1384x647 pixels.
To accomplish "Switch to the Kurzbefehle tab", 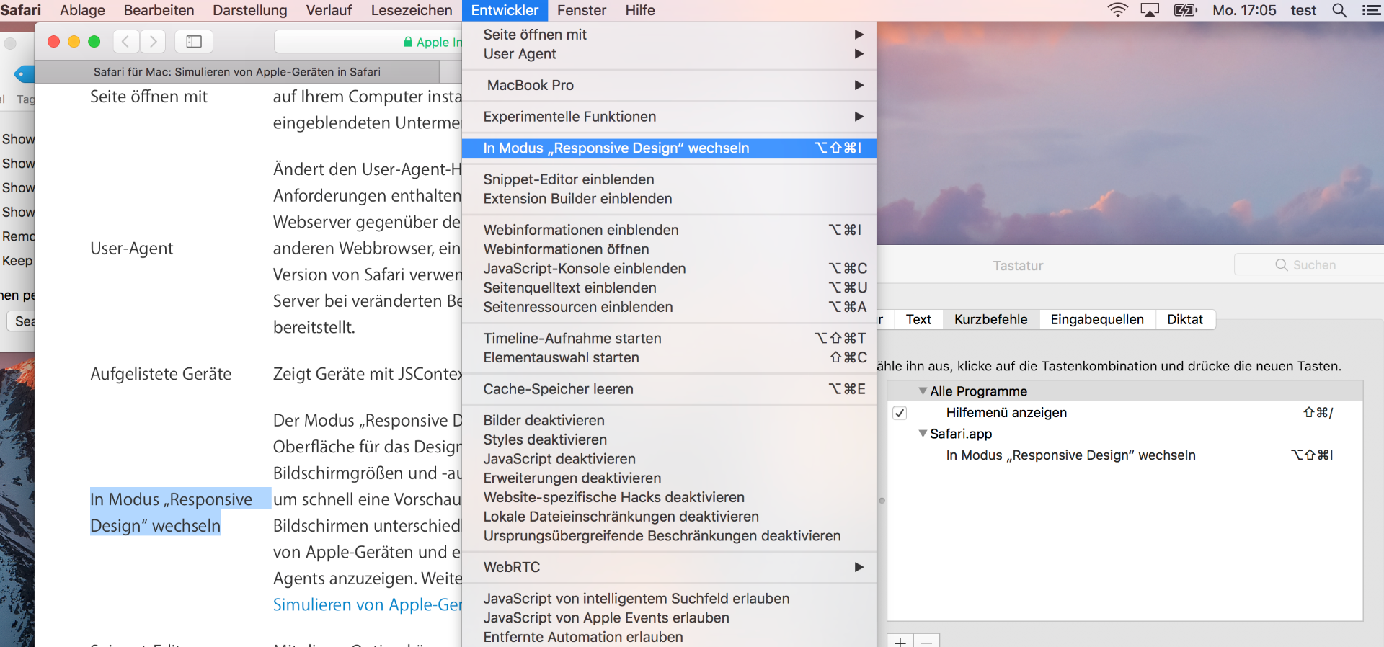I will click(x=991, y=319).
